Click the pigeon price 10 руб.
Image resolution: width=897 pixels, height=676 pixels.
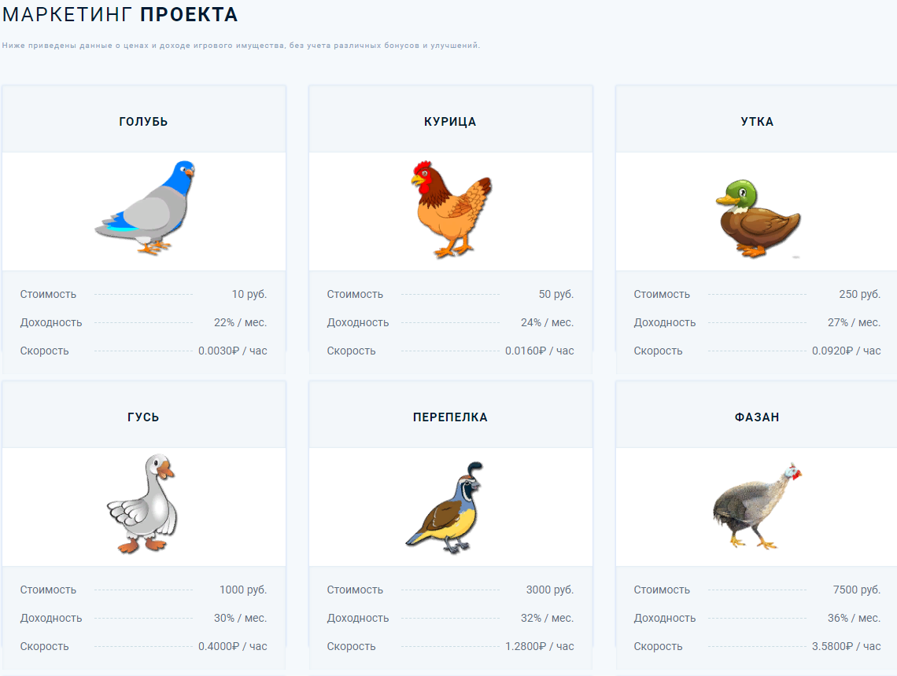pos(249,294)
